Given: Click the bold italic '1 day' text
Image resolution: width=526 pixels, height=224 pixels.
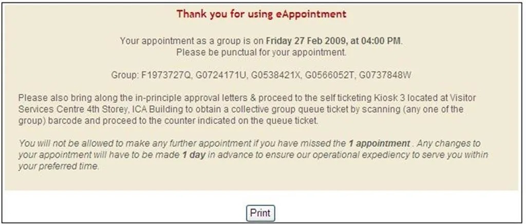Looking at the screenshot, I should point(194,155).
